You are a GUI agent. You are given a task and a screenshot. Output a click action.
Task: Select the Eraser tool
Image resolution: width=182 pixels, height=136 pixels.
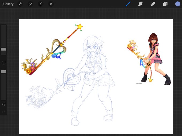click(153, 4)
